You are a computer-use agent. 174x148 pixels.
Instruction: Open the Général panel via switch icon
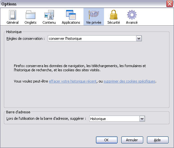pos(13,15)
